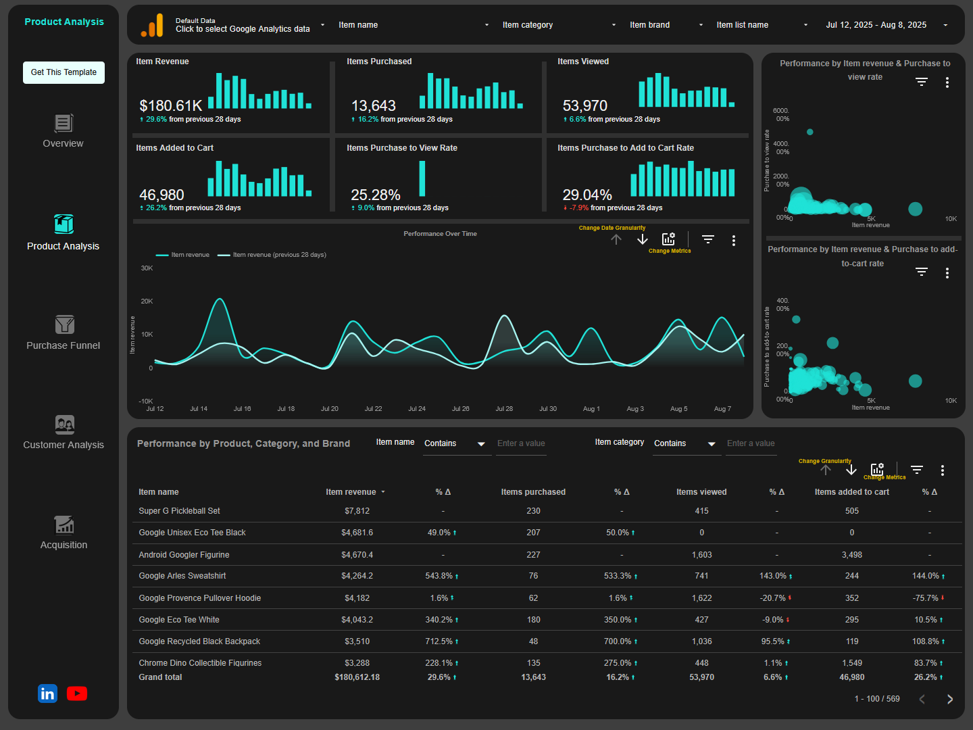This screenshot has height=730, width=973.
Task: Change metrics in the product table
Action: [877, 469]
